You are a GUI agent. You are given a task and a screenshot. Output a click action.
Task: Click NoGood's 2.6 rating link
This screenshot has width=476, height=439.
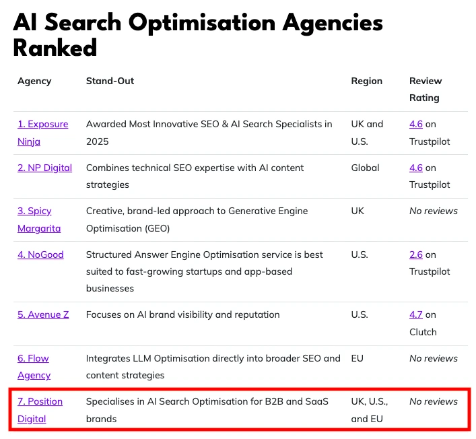416,255
